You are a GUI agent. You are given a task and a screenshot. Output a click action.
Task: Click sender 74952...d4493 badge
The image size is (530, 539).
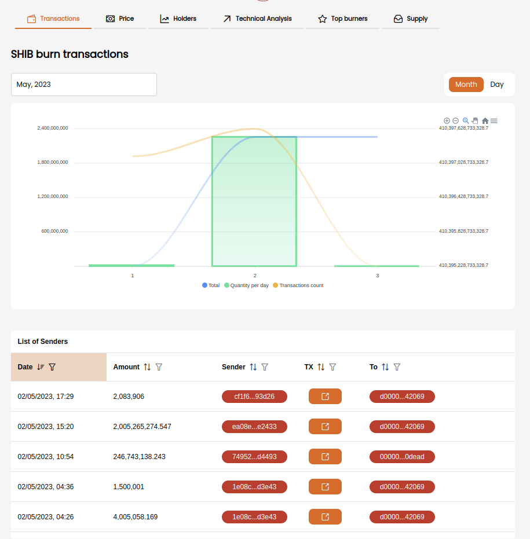(x=254, y=456)
